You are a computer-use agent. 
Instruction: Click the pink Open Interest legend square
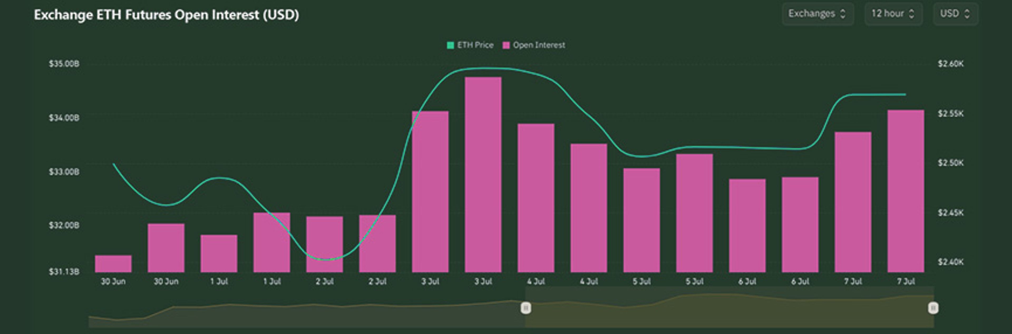point(506,45)
